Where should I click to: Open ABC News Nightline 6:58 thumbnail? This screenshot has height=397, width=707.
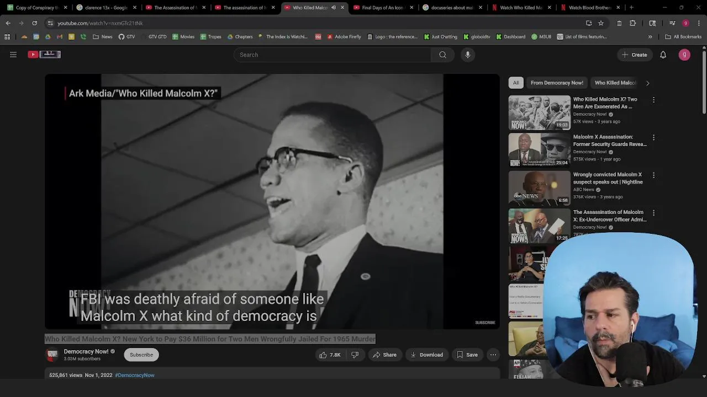point(540,187)
